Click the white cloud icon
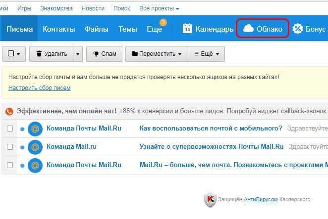328x219 pixels. point(248,29)
